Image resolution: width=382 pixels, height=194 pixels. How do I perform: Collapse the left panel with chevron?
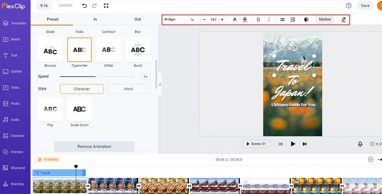pos(160,85)
